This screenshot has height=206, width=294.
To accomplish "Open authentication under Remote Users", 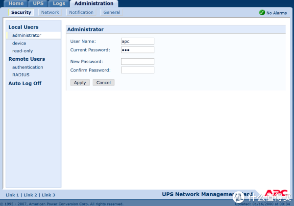I will point(27,67).
